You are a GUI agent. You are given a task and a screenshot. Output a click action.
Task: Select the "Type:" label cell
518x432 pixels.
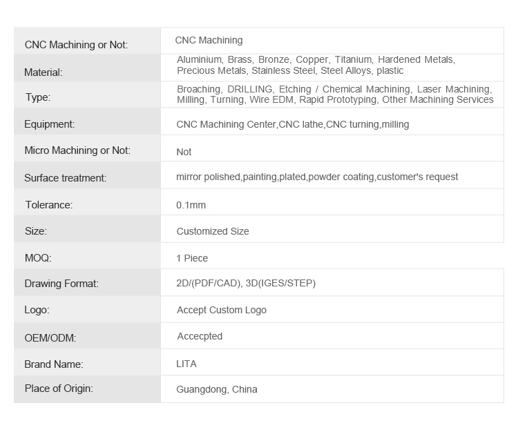tap(38, 97)
